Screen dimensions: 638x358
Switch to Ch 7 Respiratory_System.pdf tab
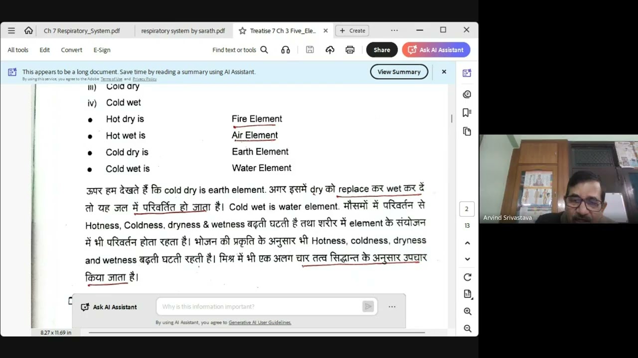click(82, 31)
